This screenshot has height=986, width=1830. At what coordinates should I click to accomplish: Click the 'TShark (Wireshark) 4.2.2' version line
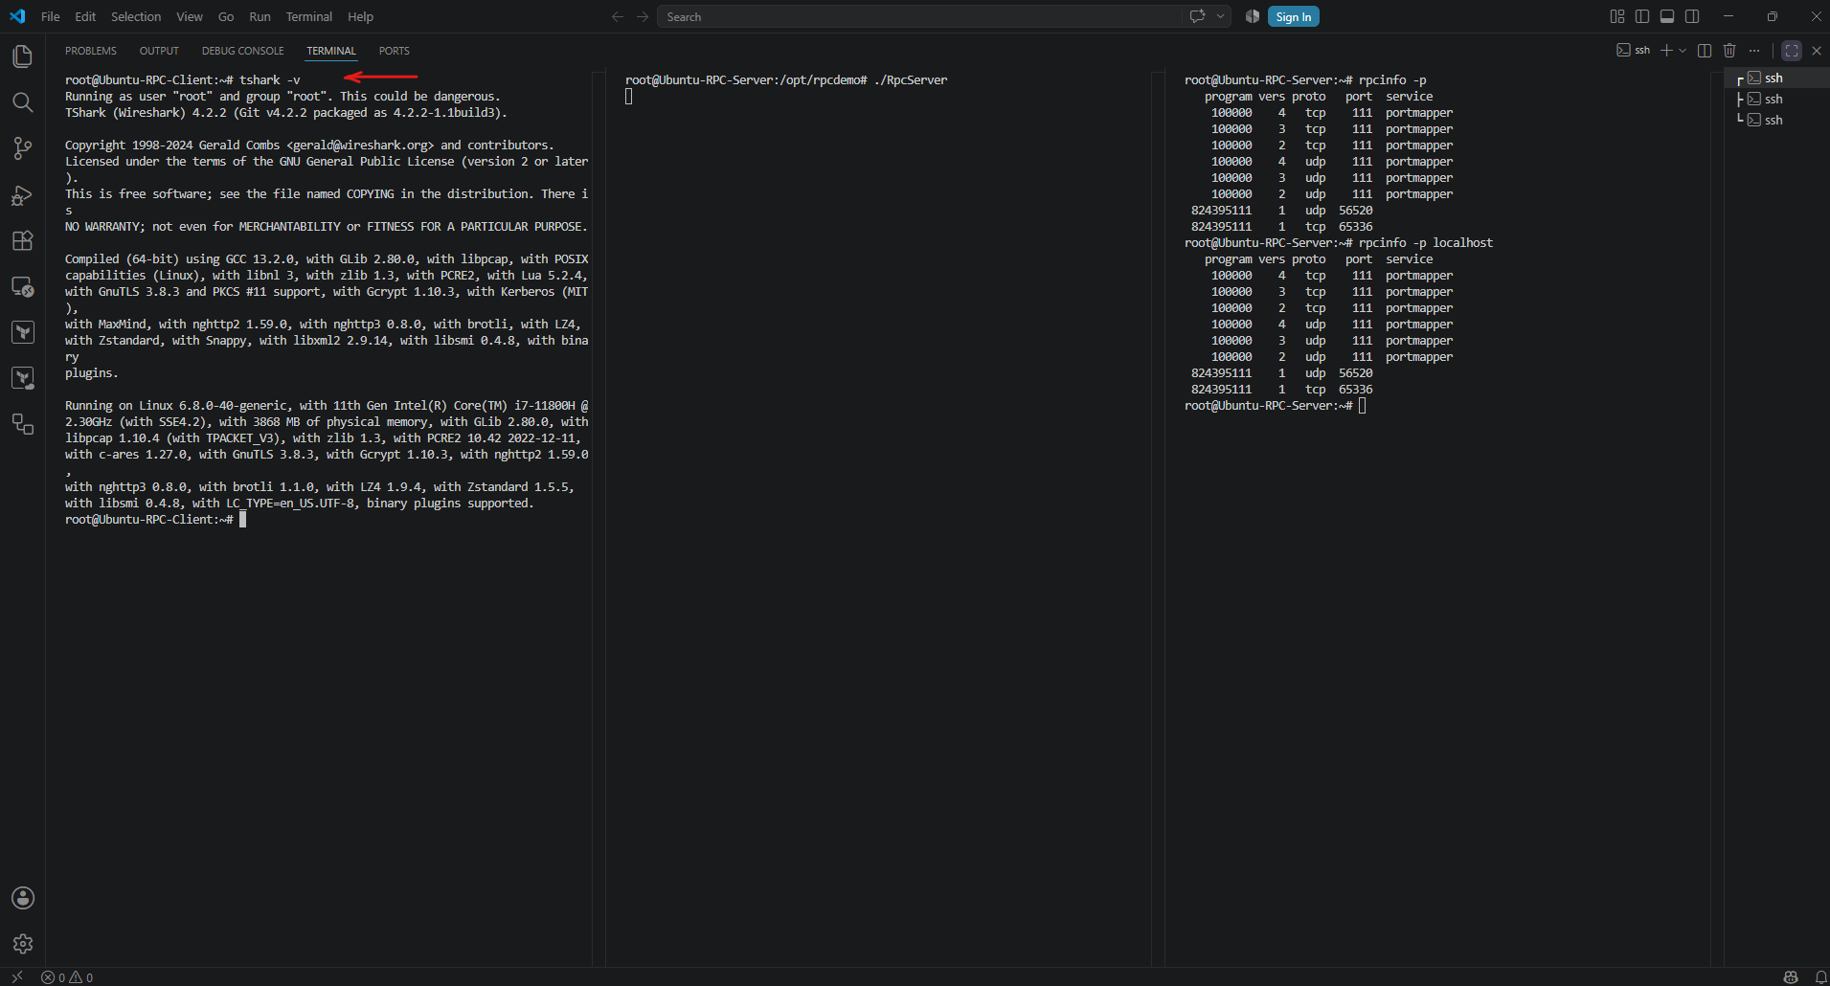click(285, 113)
